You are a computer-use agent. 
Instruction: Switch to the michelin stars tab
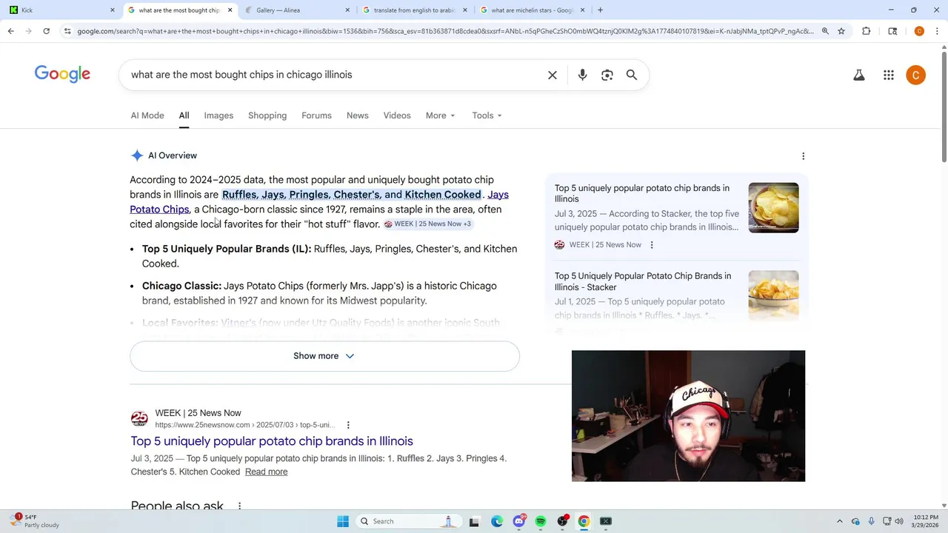[x=532, y=10]
